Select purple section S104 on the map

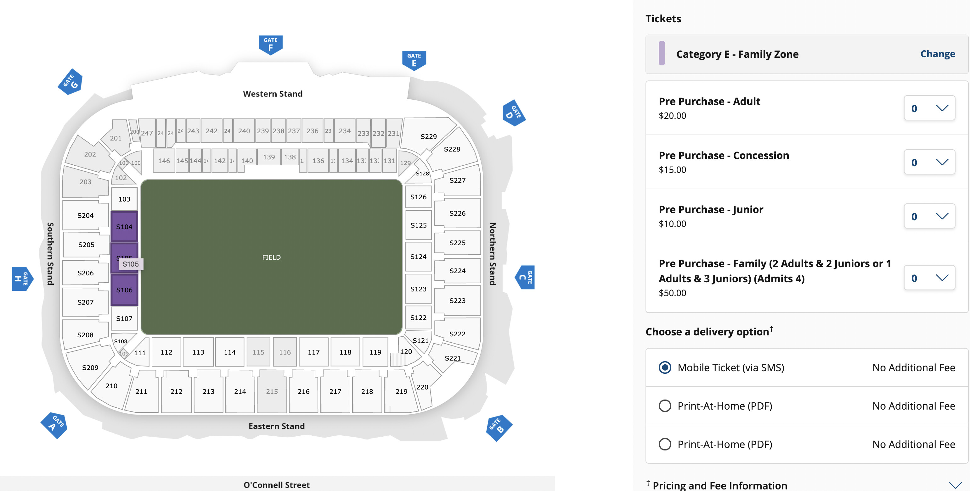[124, 227]
